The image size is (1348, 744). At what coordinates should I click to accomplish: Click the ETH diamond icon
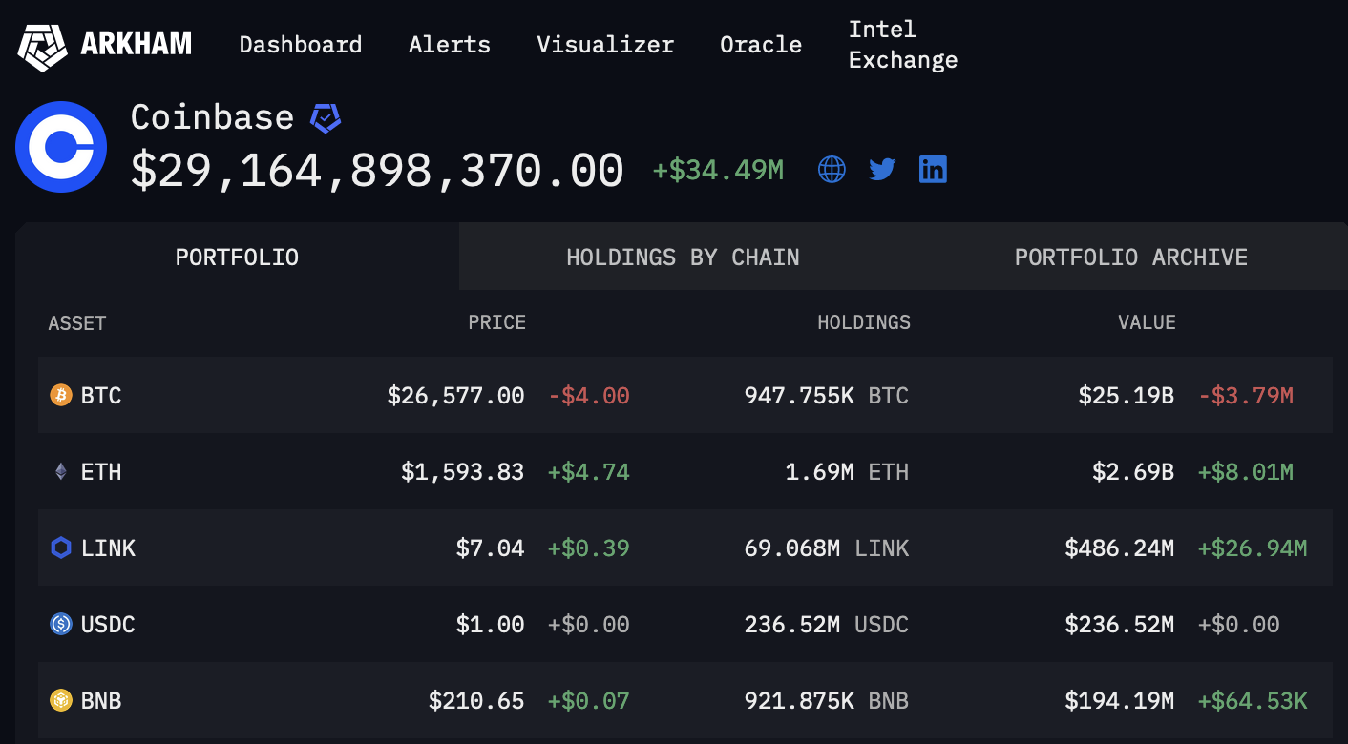tap(61, 471)
